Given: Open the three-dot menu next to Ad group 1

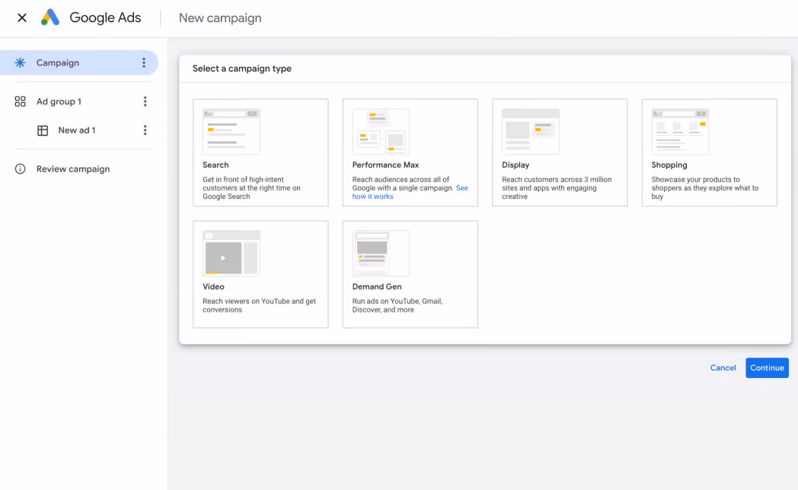Looking at the screenshot, I should coord(145,101).
